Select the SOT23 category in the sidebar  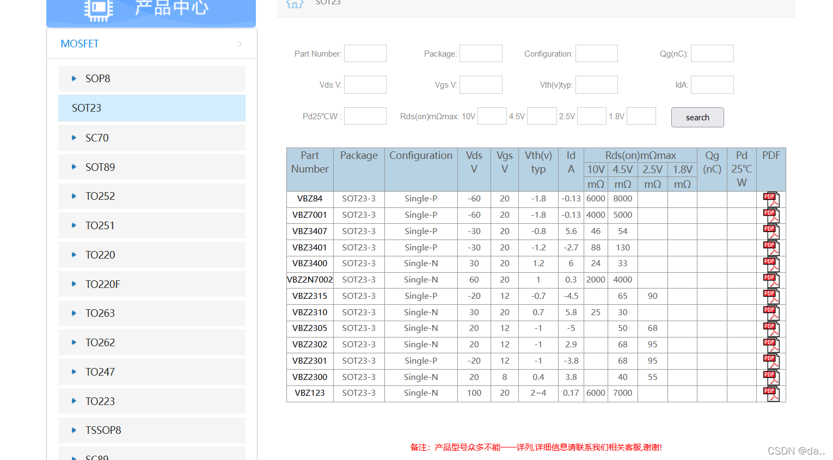[x=87, y=108]
